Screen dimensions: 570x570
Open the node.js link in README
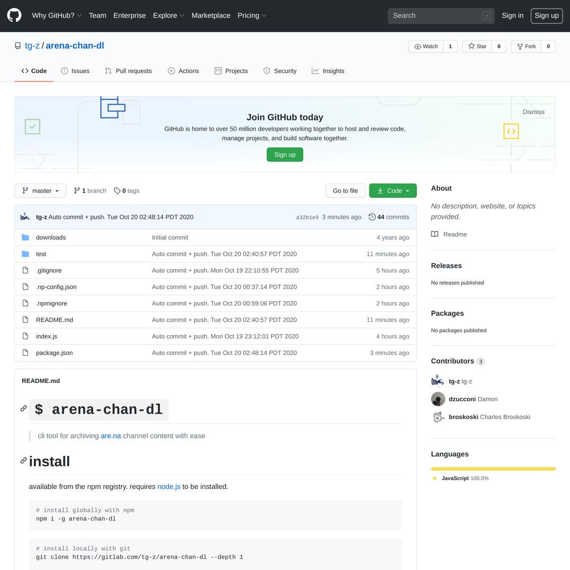(x=169, y=487)
